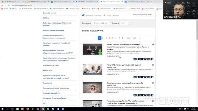Image resolution: width=198 pixels, height=111 pixels.
Task: Open the Skillbox channel
Action: pyautogui.click(x=46, y=18)
